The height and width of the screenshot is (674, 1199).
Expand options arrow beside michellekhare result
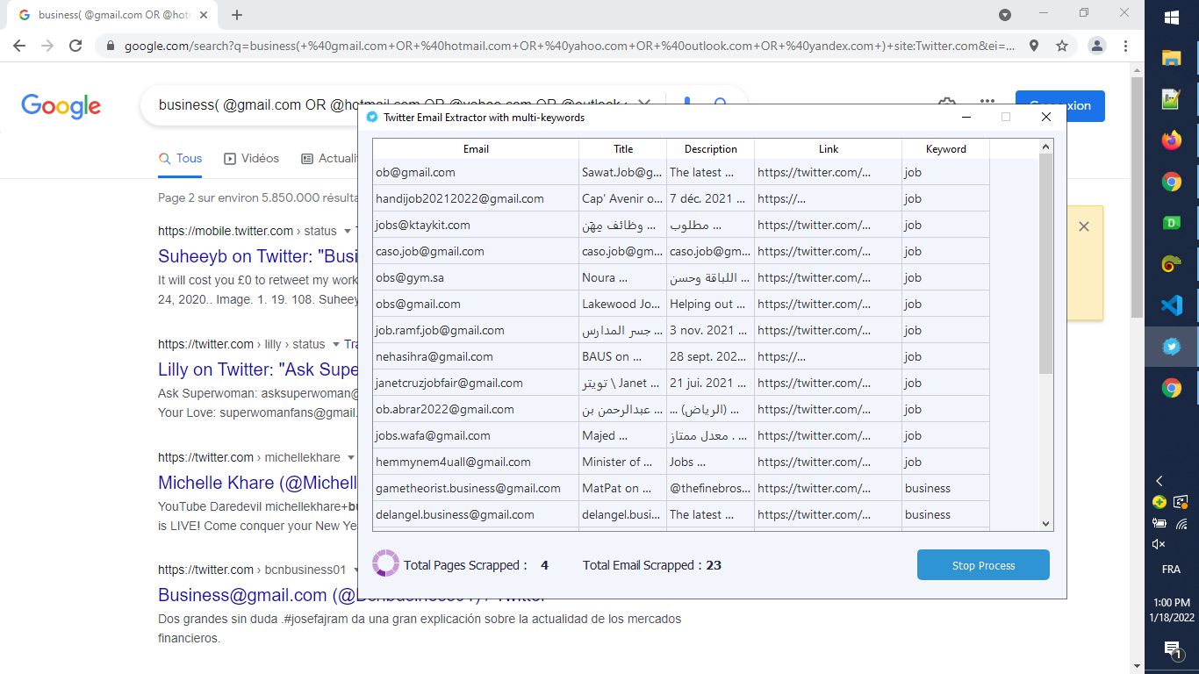[x=351, y=457]
